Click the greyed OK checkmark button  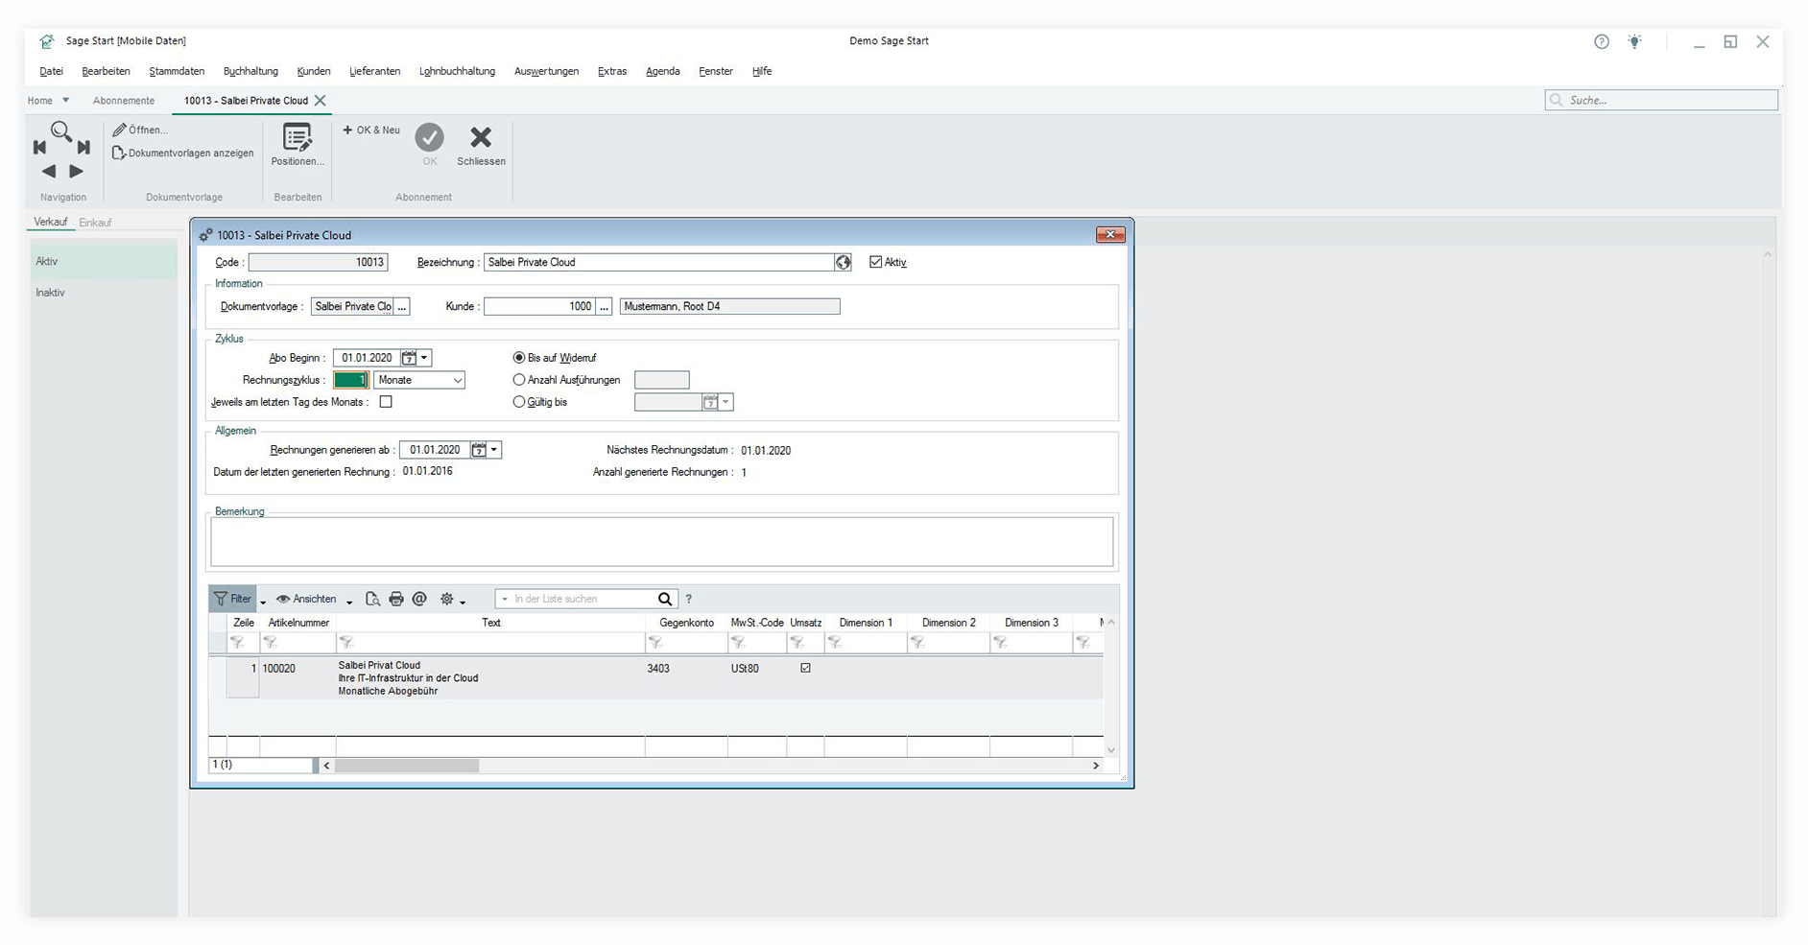(x=429, y=137)
